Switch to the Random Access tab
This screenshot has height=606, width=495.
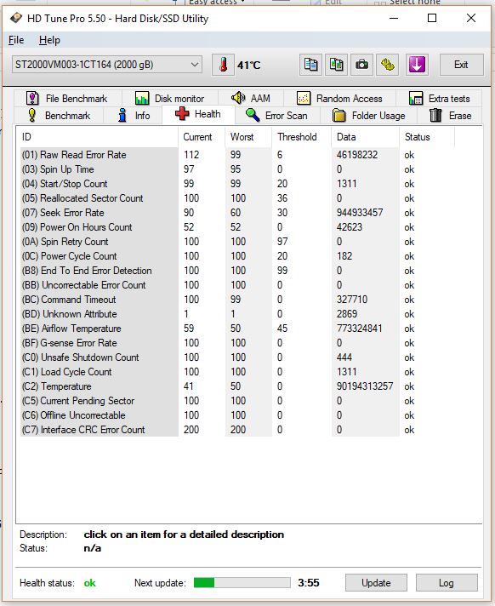[340, 99]
